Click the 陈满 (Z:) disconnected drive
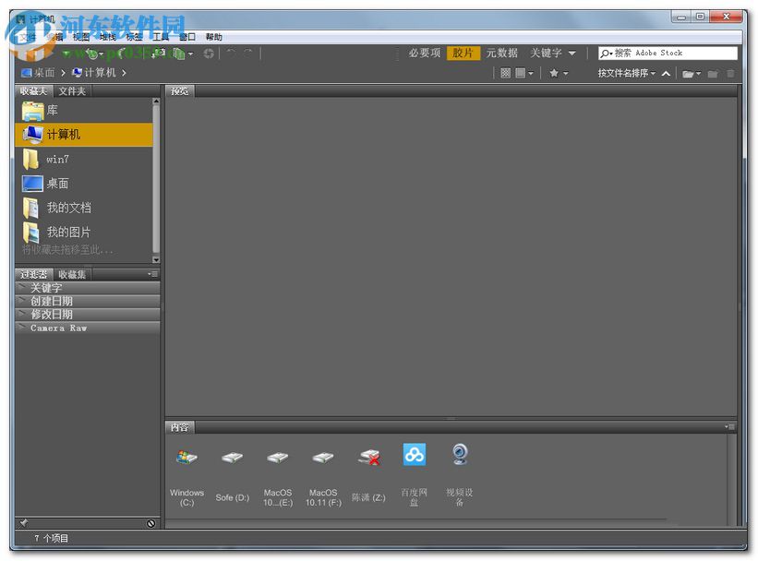The width and height of the screenshot is (758, 561). pyautogui.click(x=369, y=458)
